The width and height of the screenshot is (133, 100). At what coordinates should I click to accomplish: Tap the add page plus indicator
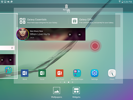pyautogui.click(x=73, y=82)
